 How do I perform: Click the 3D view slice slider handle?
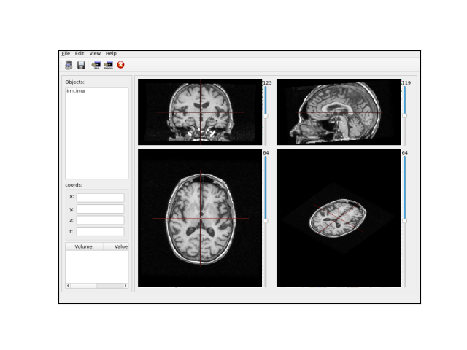click(x=404, y=221)
